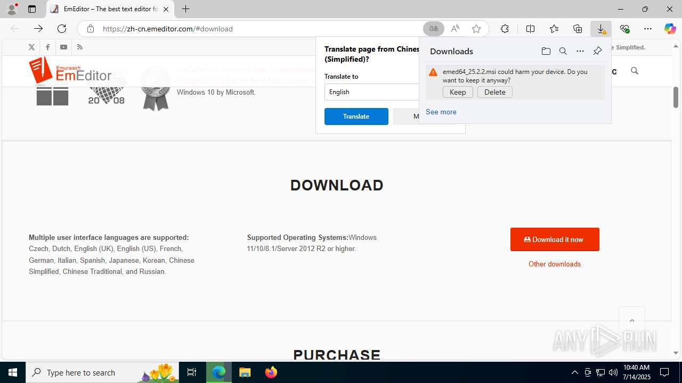Open Read aloud icon
The width and height of the screenshot is (682, 383).
pos(455,29)
